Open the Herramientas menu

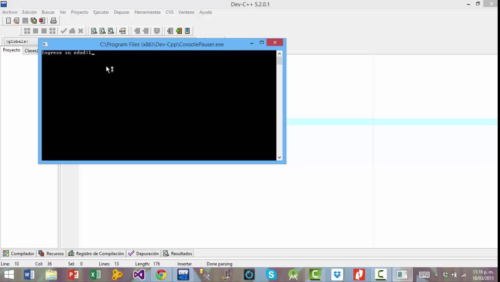147,12
